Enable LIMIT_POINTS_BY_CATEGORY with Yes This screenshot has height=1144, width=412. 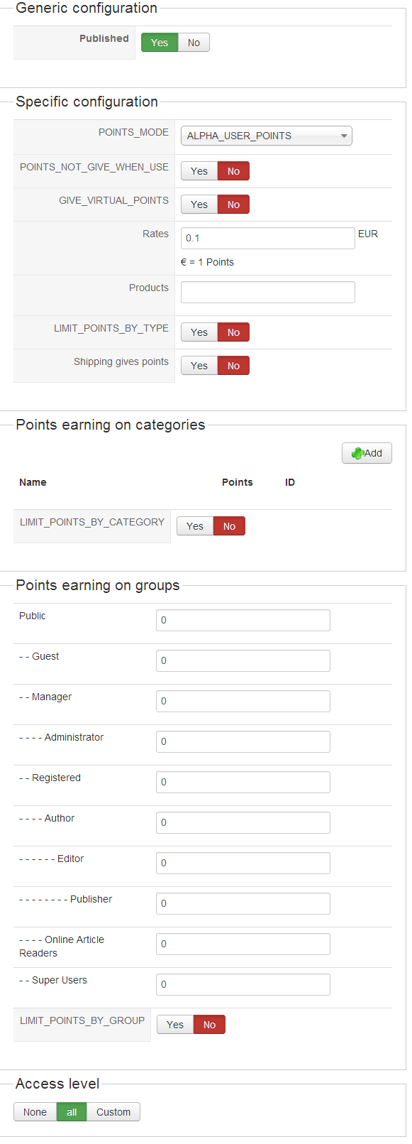(x=195, y=526)
